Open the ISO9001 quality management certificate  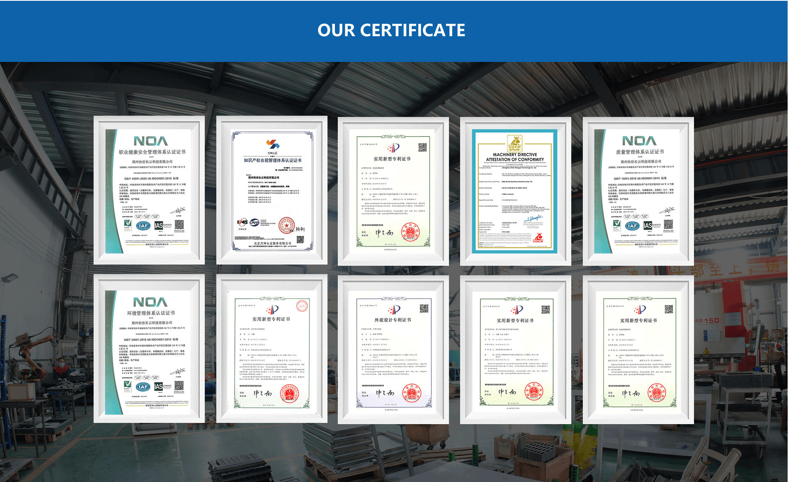638,191
